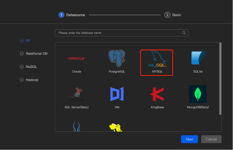
Task: Choose SQL Server(Beta) datasource icon
Action: click(76, 94)
